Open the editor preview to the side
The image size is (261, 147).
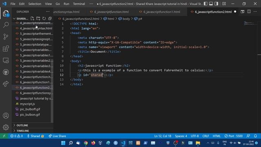243,12
